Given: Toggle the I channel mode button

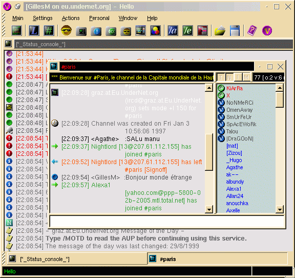Looking at the screenshot, I should click(238, 77).
